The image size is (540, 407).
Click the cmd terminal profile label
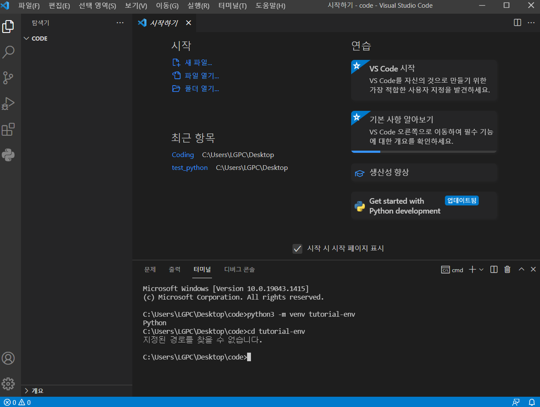(452, 270)
